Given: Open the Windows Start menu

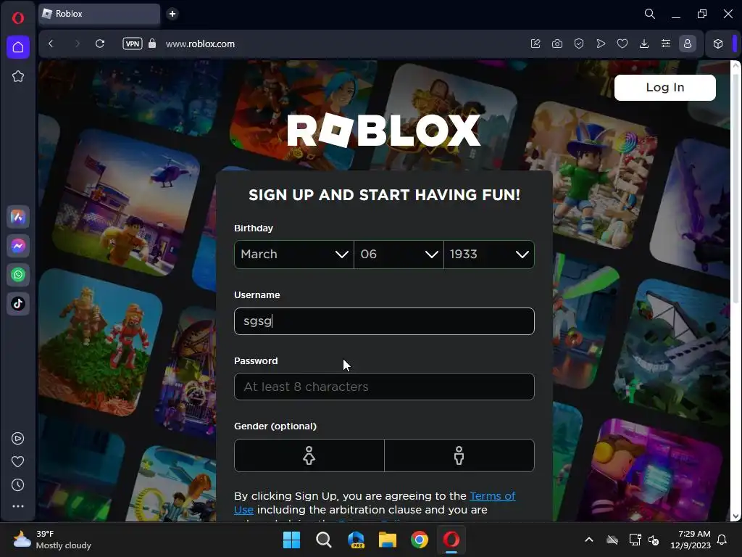Looking at the screenshot, I should click(x=291, y=540).
